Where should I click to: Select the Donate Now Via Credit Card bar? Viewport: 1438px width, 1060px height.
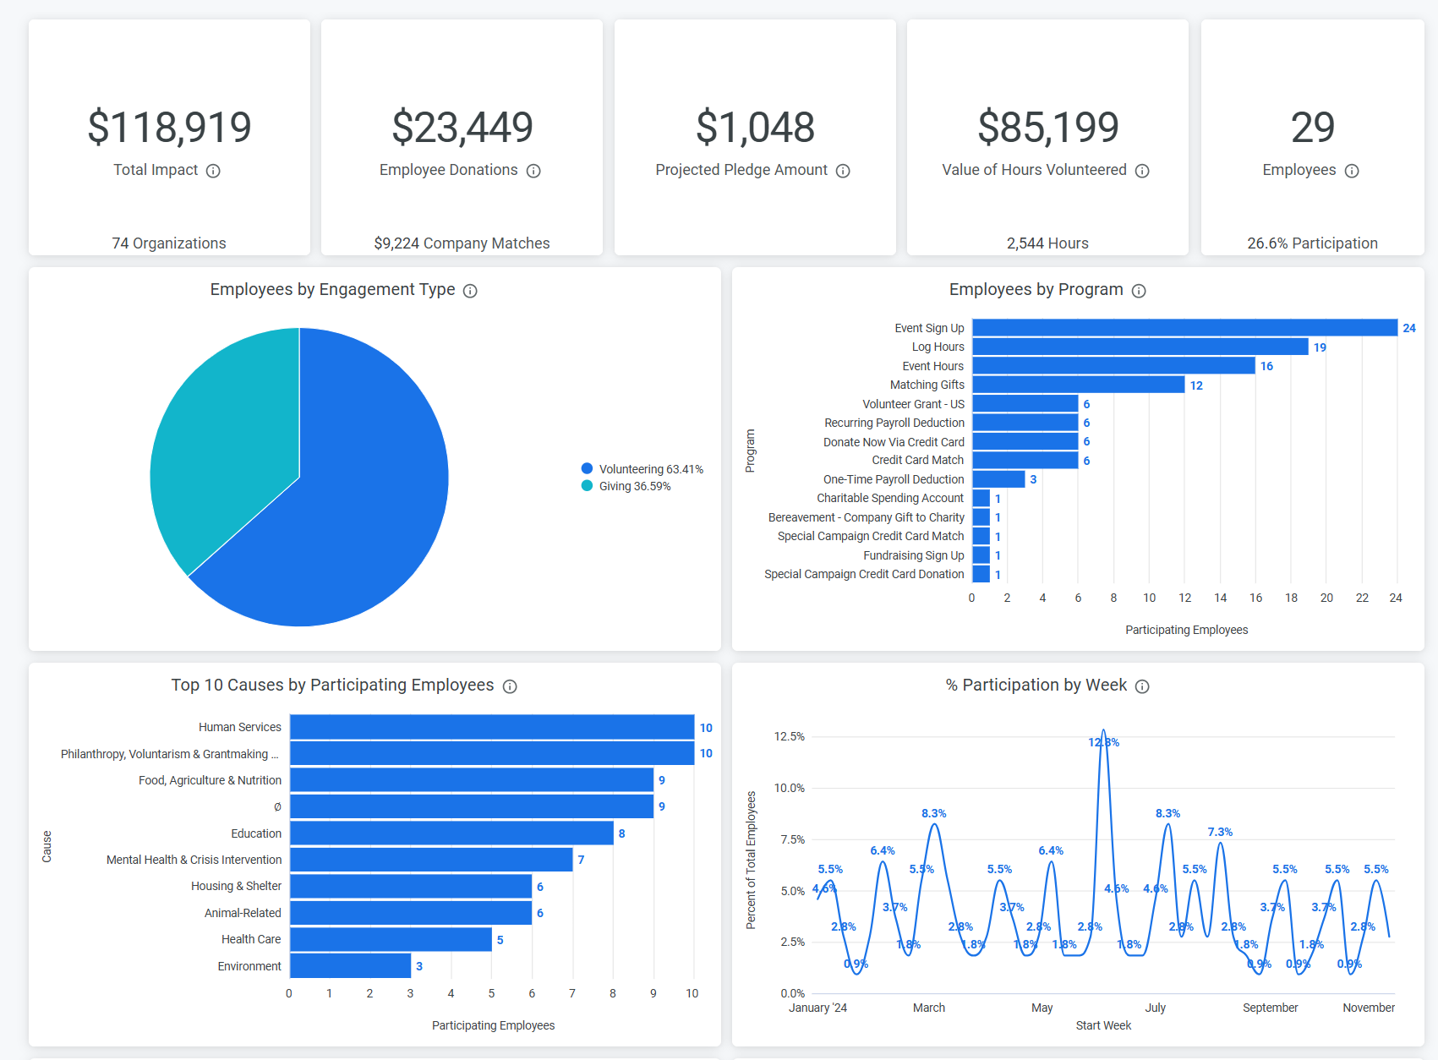pyautogui.click(x=1025, y=441)
